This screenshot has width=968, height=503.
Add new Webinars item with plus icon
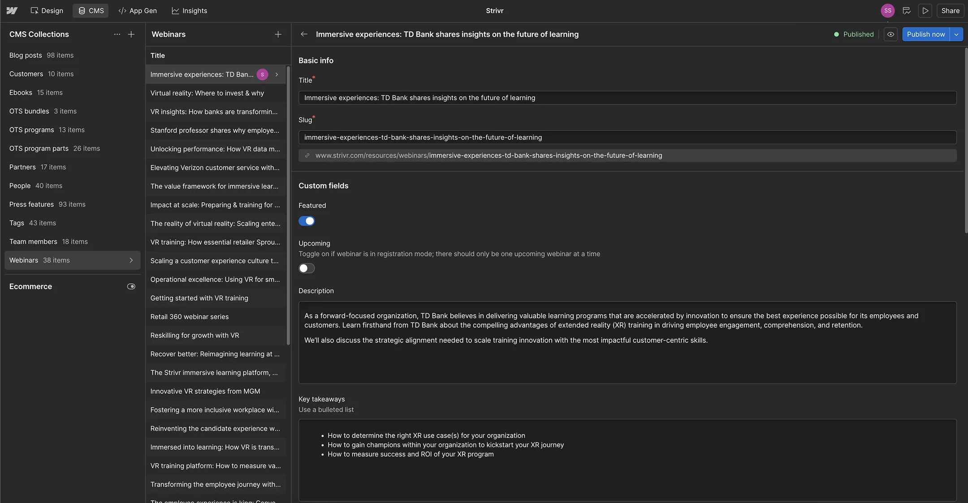coord(278,34)
